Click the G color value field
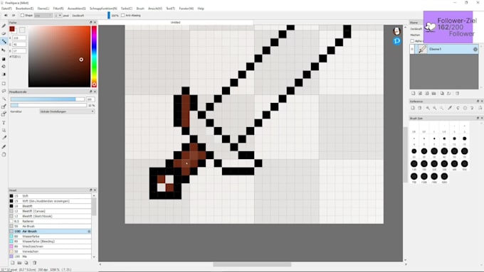484x272 pixels. pos(19,44)
